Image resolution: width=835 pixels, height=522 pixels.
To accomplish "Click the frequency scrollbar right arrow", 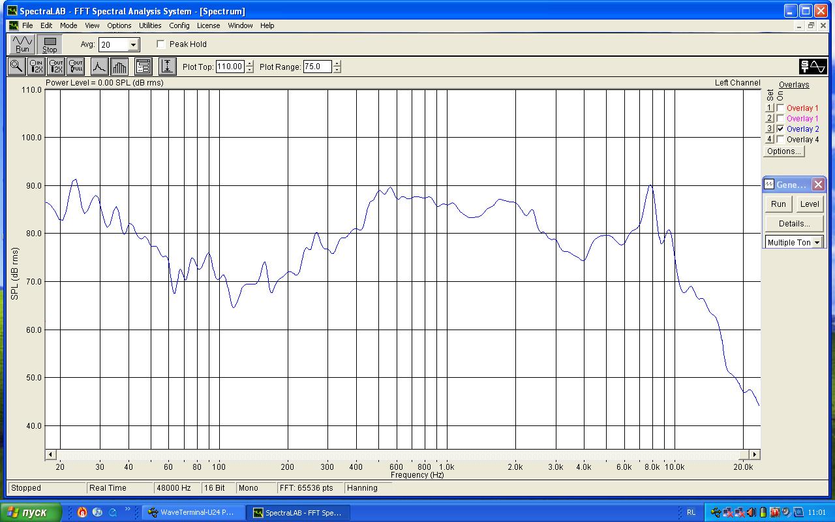I will pyautogui.click(x=755, y=455).
